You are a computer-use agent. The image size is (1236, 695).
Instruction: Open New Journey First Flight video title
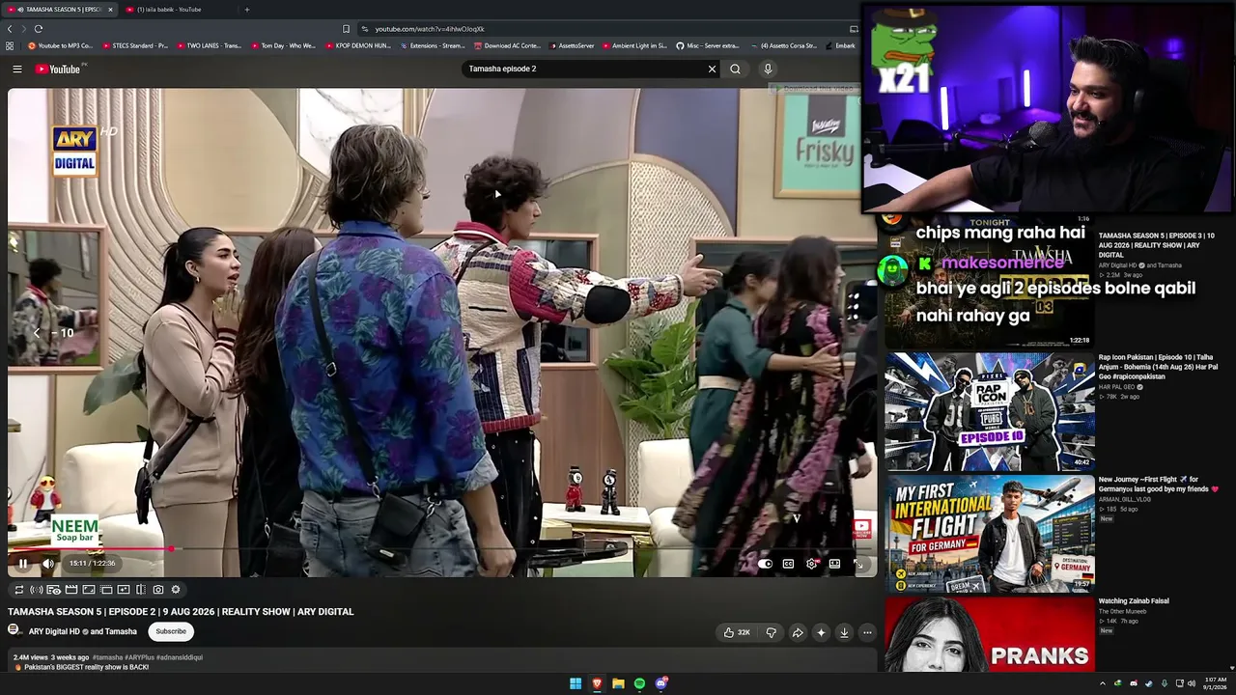click(1159, 485)
